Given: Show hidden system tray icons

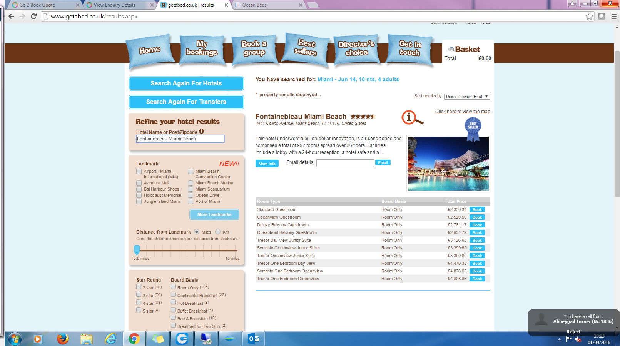Looking at the screenshot, I should click(559, 339).
